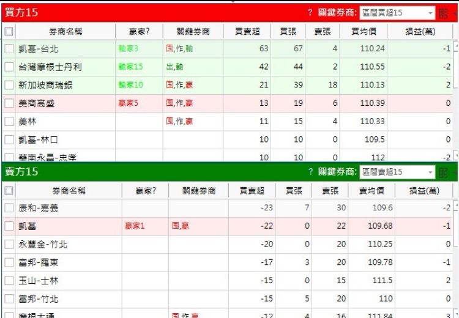Sort buyer table by 買賣超 column
The image size is (459, 318).
pyautogui.click(x=247, y=31)
